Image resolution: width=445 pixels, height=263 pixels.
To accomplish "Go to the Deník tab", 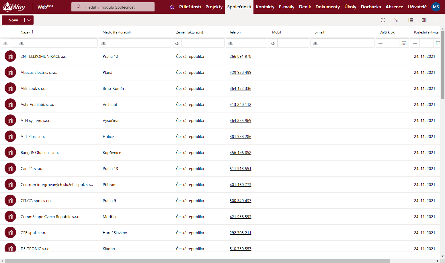I will [x=305, y=7].
